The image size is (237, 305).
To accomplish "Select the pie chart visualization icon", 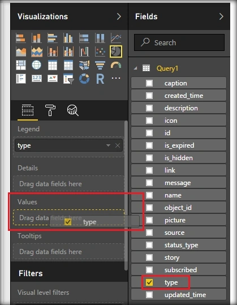I will pos(116,51).
